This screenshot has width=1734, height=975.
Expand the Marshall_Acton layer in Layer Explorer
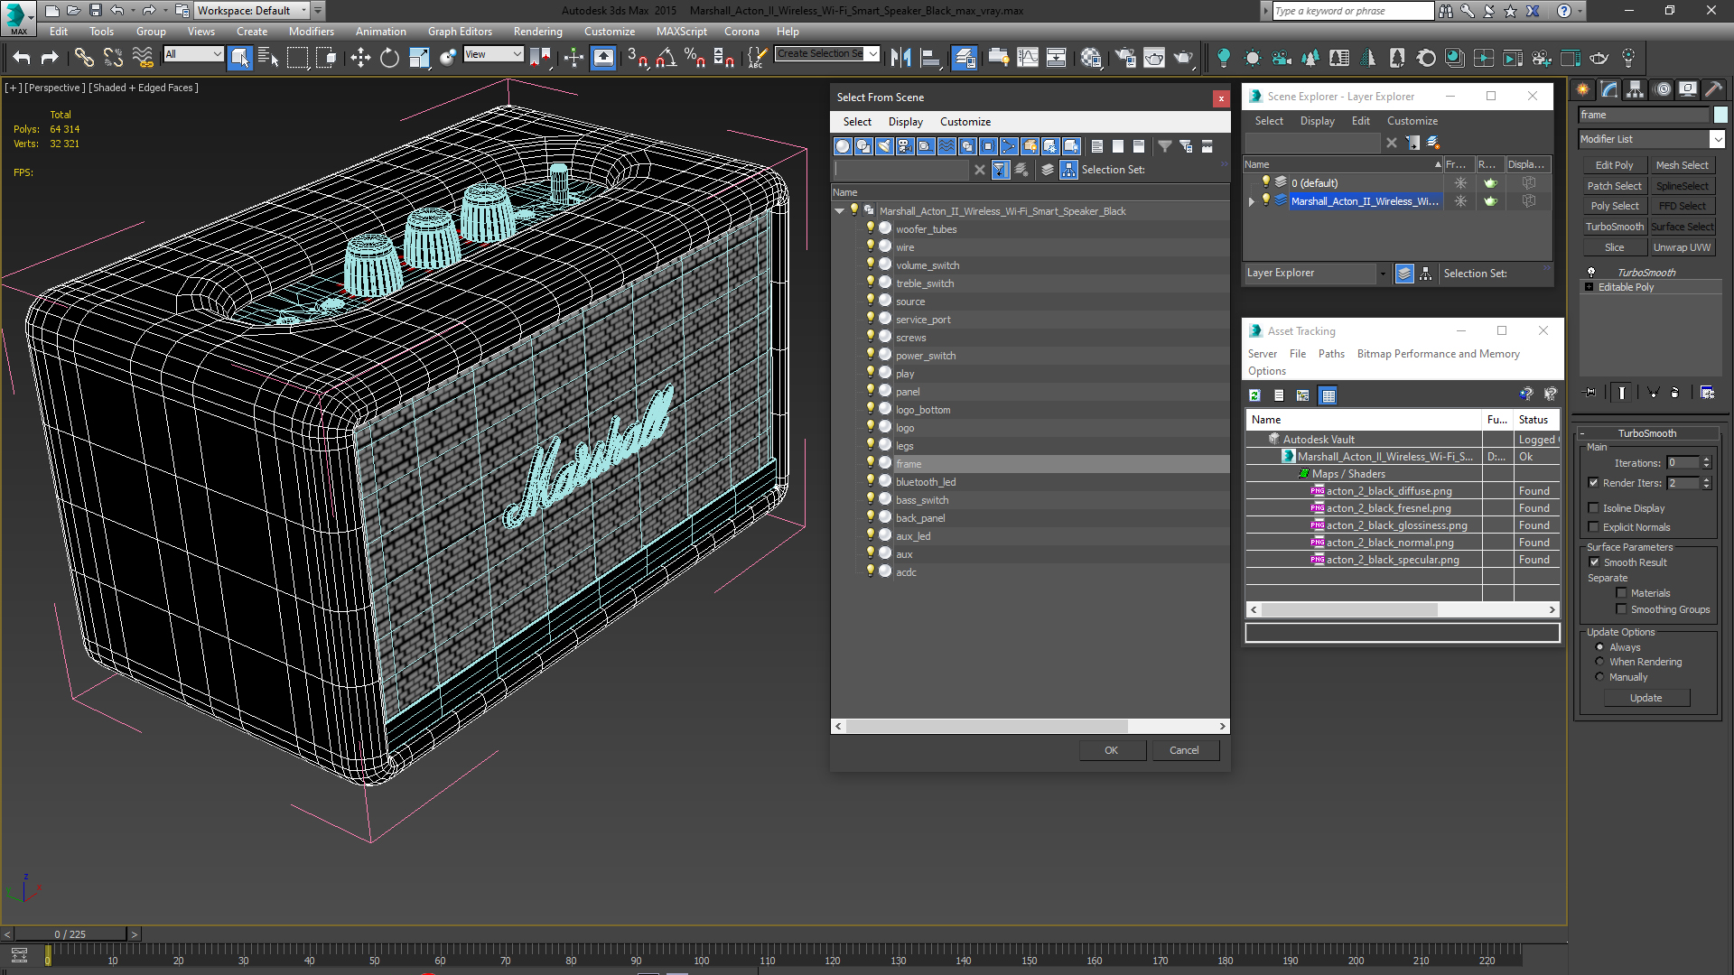click(x=1252, y=201)
